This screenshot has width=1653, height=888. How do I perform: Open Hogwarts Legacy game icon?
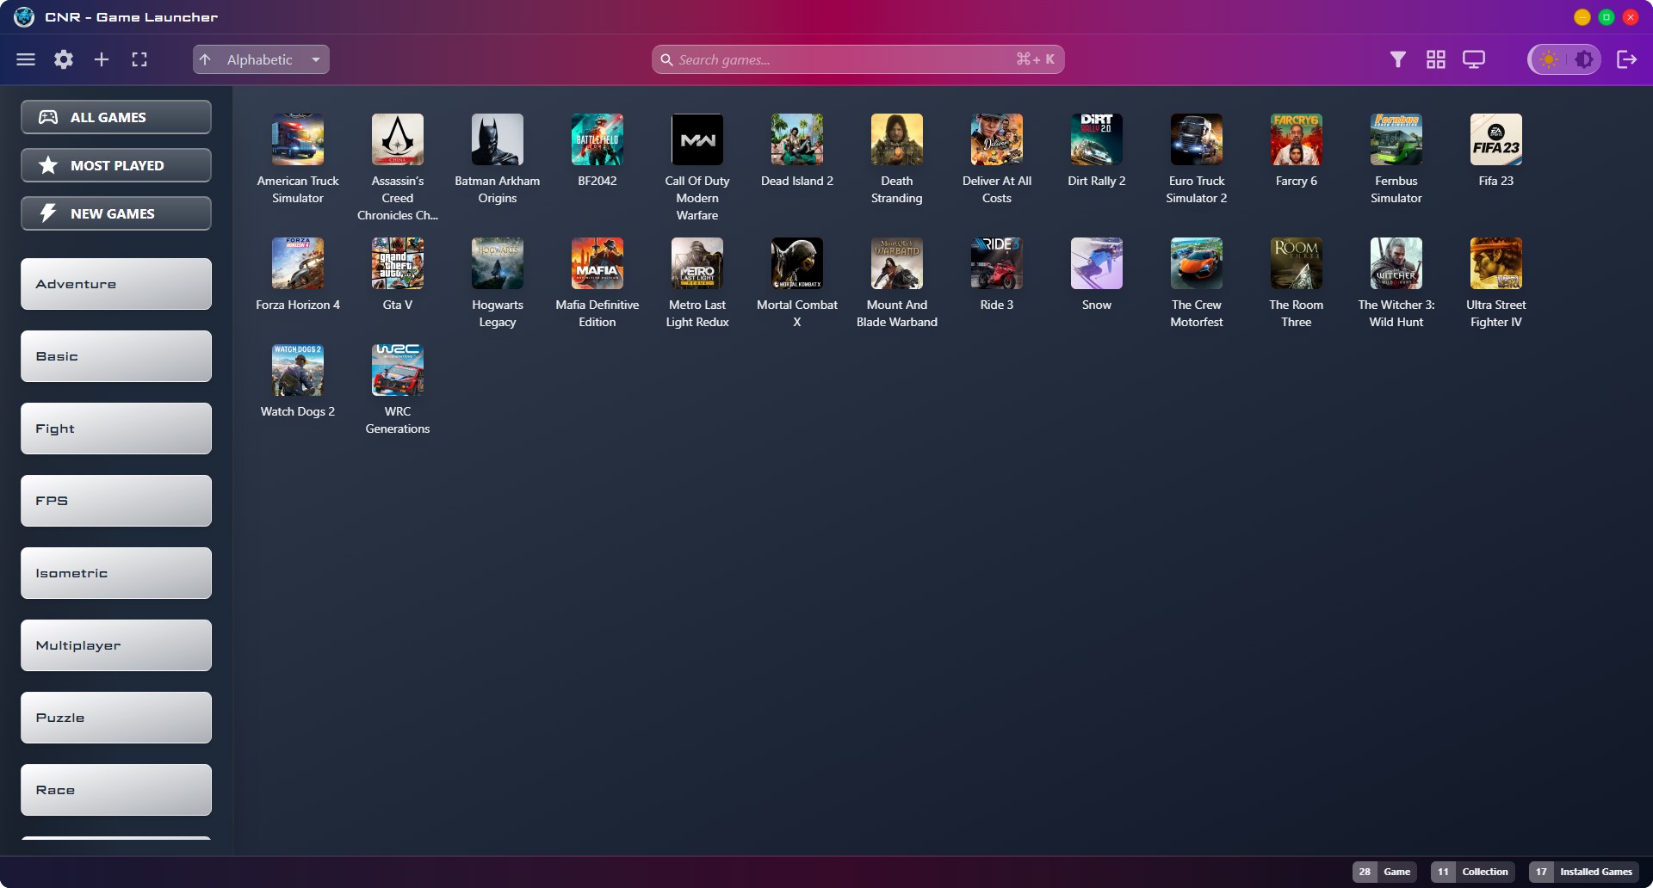pyautogui.click(x=498, y=263)
